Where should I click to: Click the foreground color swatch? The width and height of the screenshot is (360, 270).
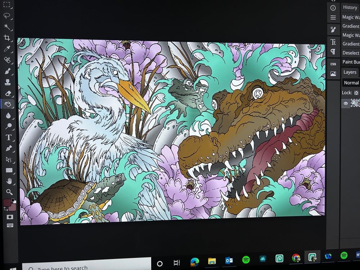[7, 203]
